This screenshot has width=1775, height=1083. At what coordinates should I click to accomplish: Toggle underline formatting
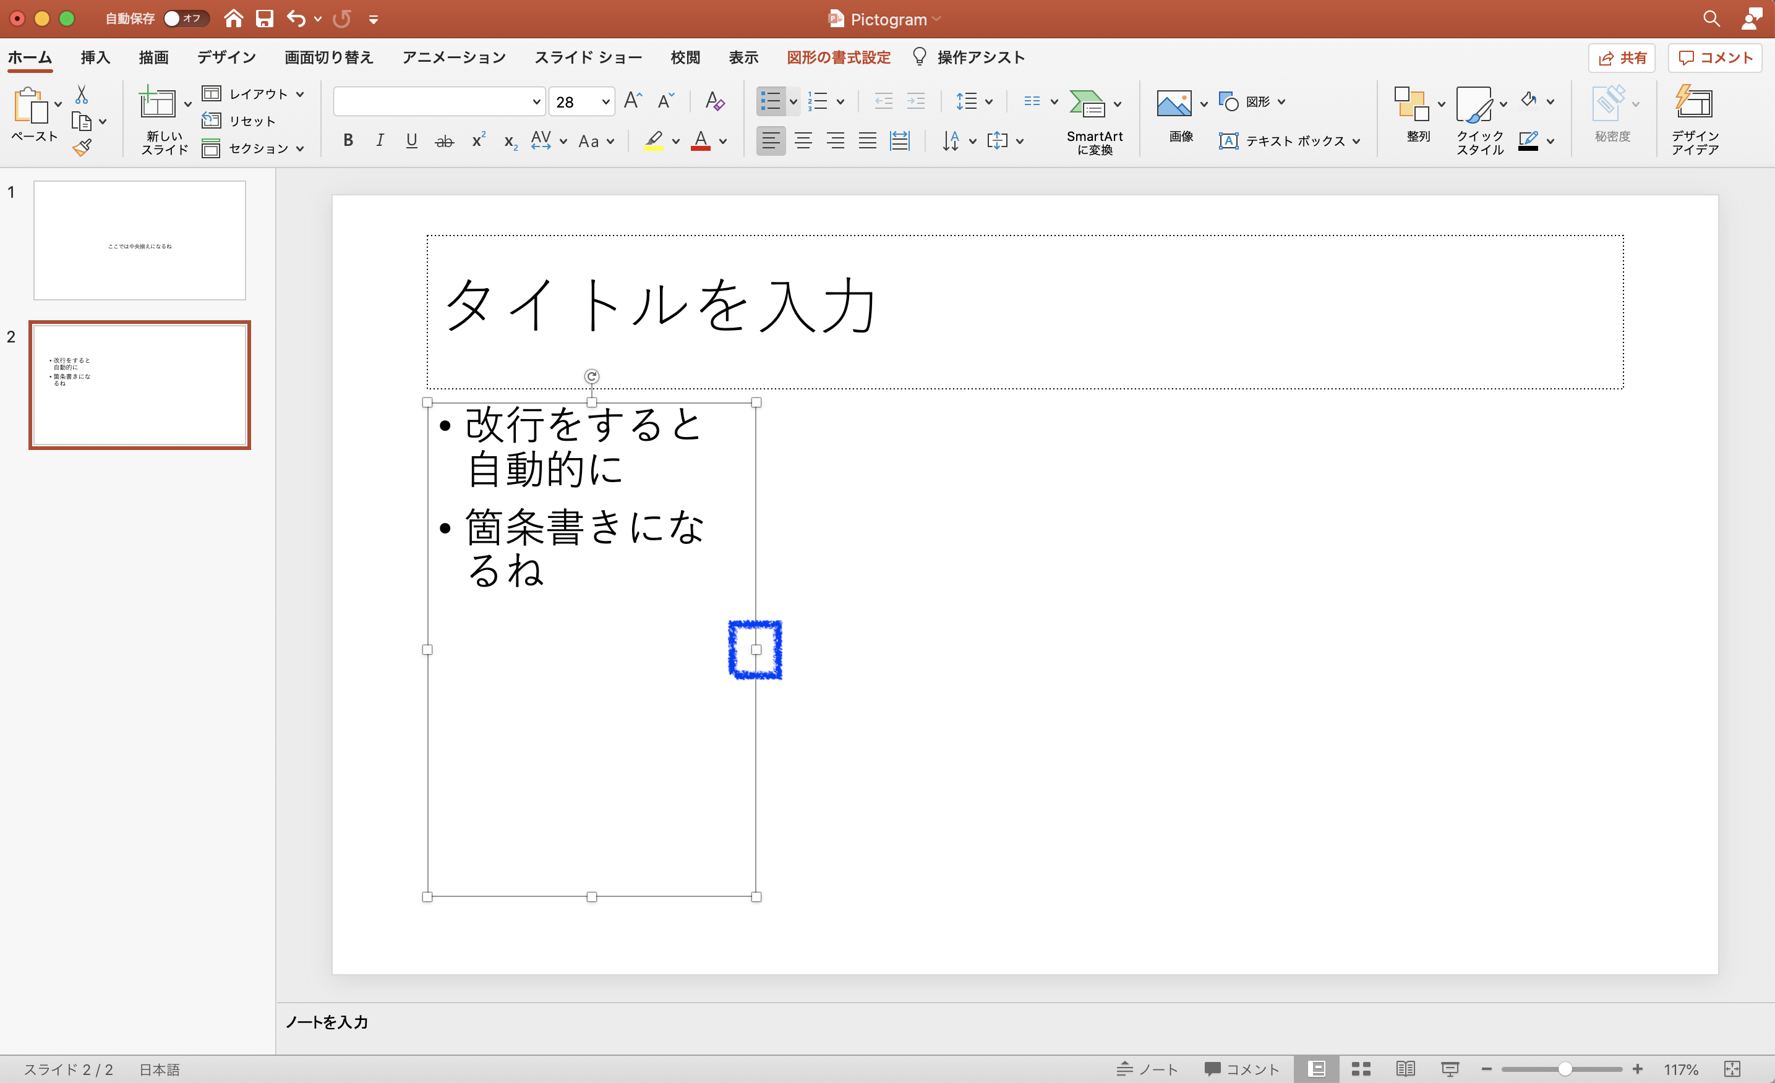click(411, 140)
